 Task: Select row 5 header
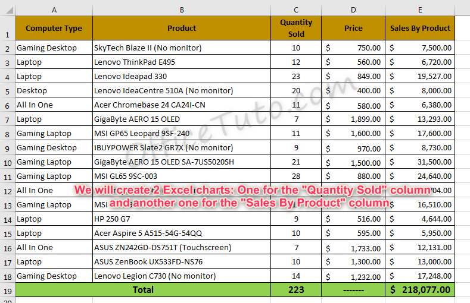click(8, 90)
